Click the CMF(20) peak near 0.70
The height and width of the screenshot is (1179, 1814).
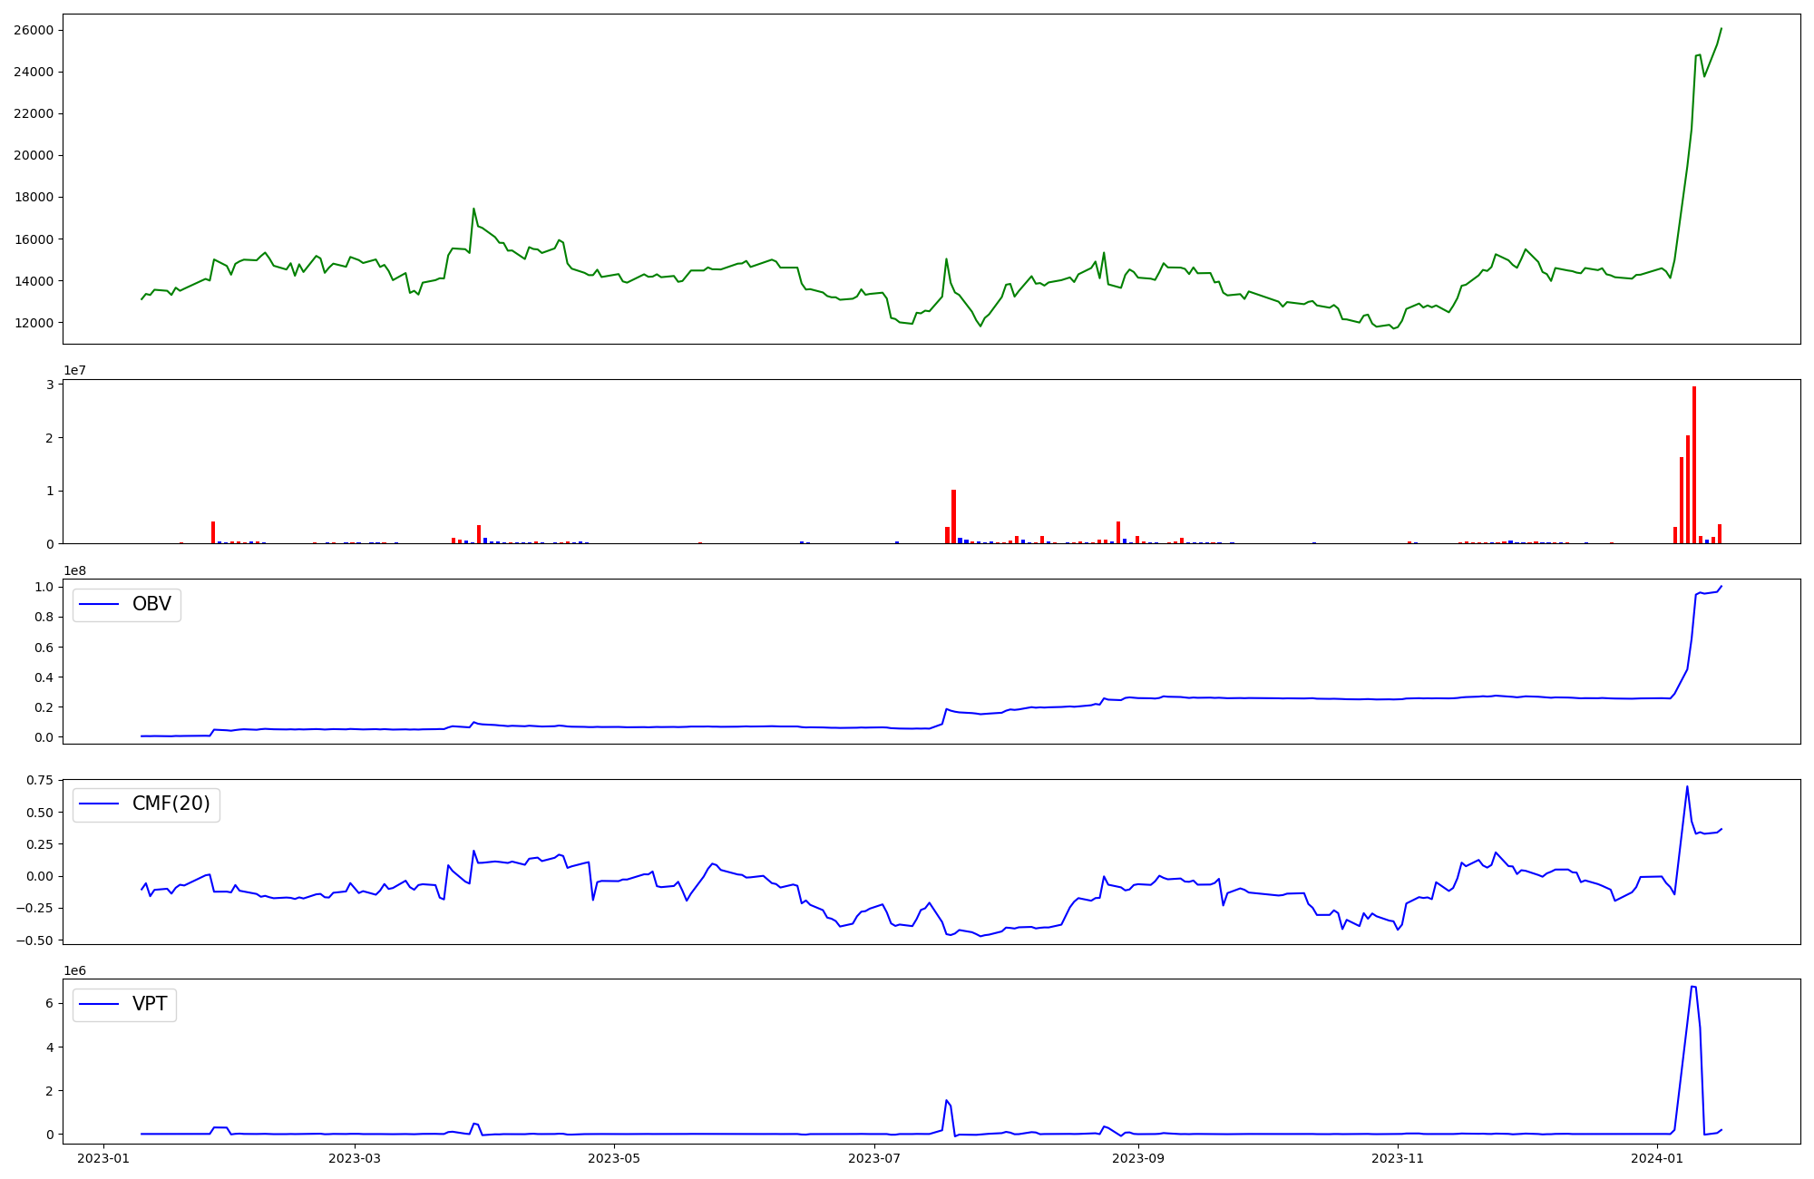coord(1687,786)
